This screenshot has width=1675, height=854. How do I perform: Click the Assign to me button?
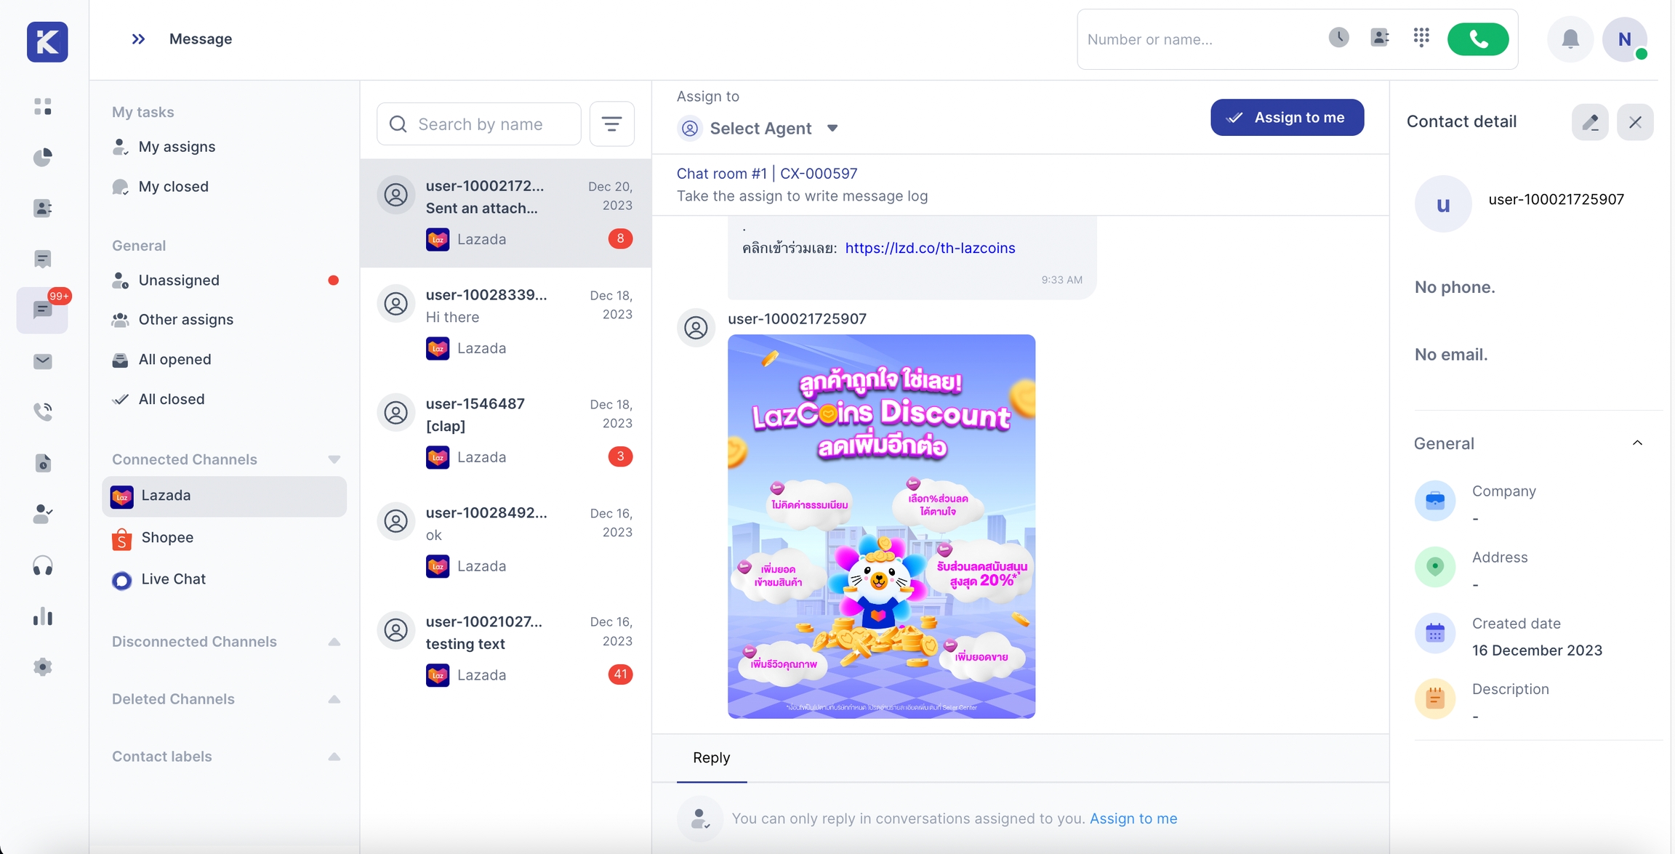pyautogui.click(x=1287, y=118)
